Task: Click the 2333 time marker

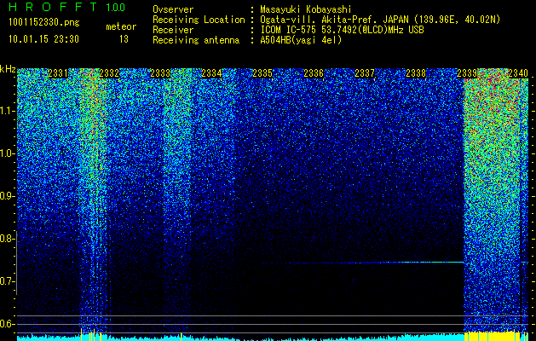Action: [x=160, y=73]
